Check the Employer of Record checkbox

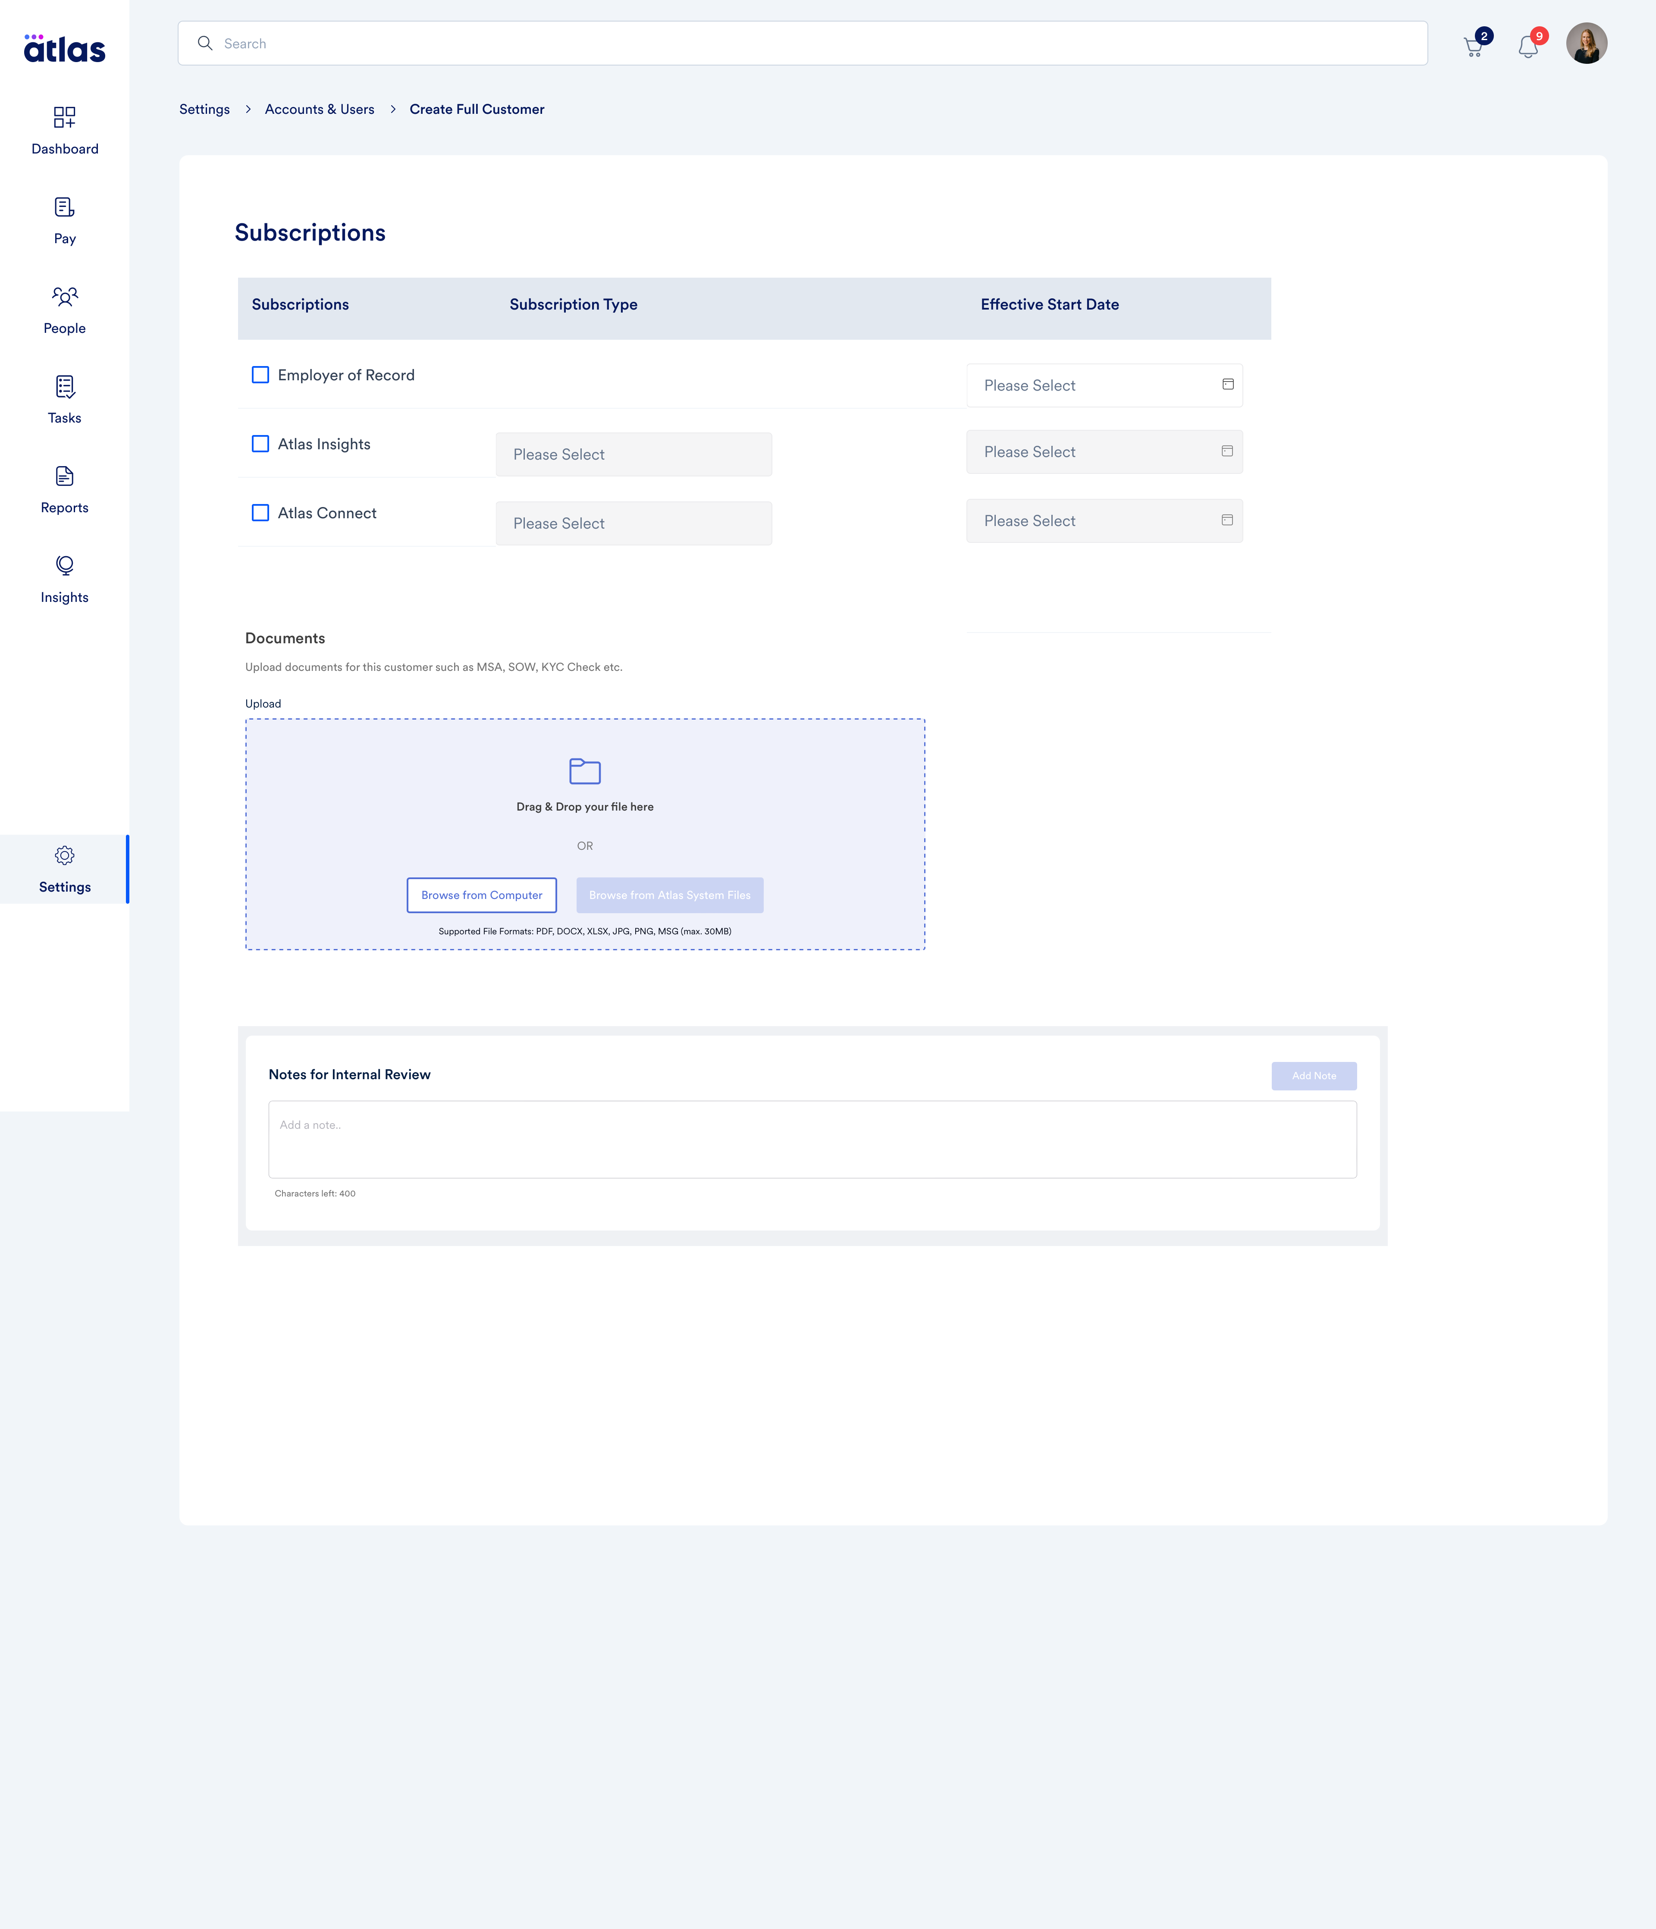click(261, 374)
